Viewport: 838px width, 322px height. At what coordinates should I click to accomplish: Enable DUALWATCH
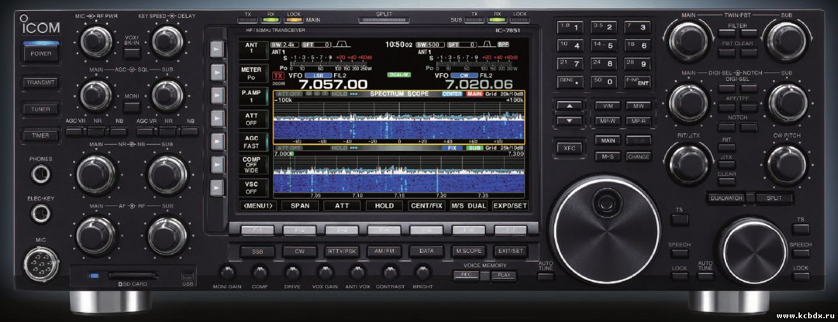726,198
